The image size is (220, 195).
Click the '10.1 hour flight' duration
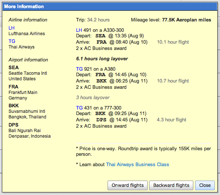[x=173, y=42]
